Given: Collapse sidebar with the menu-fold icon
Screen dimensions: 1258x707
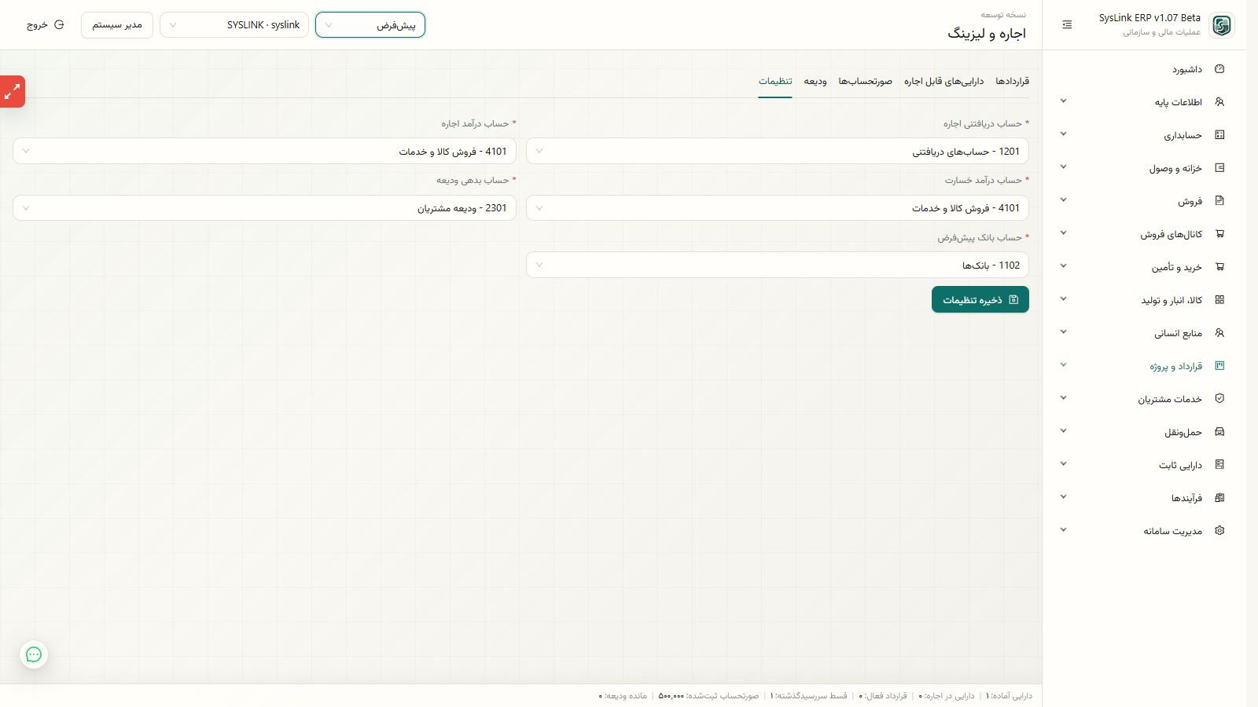Looking at the screenshot, I should 1067,25.
